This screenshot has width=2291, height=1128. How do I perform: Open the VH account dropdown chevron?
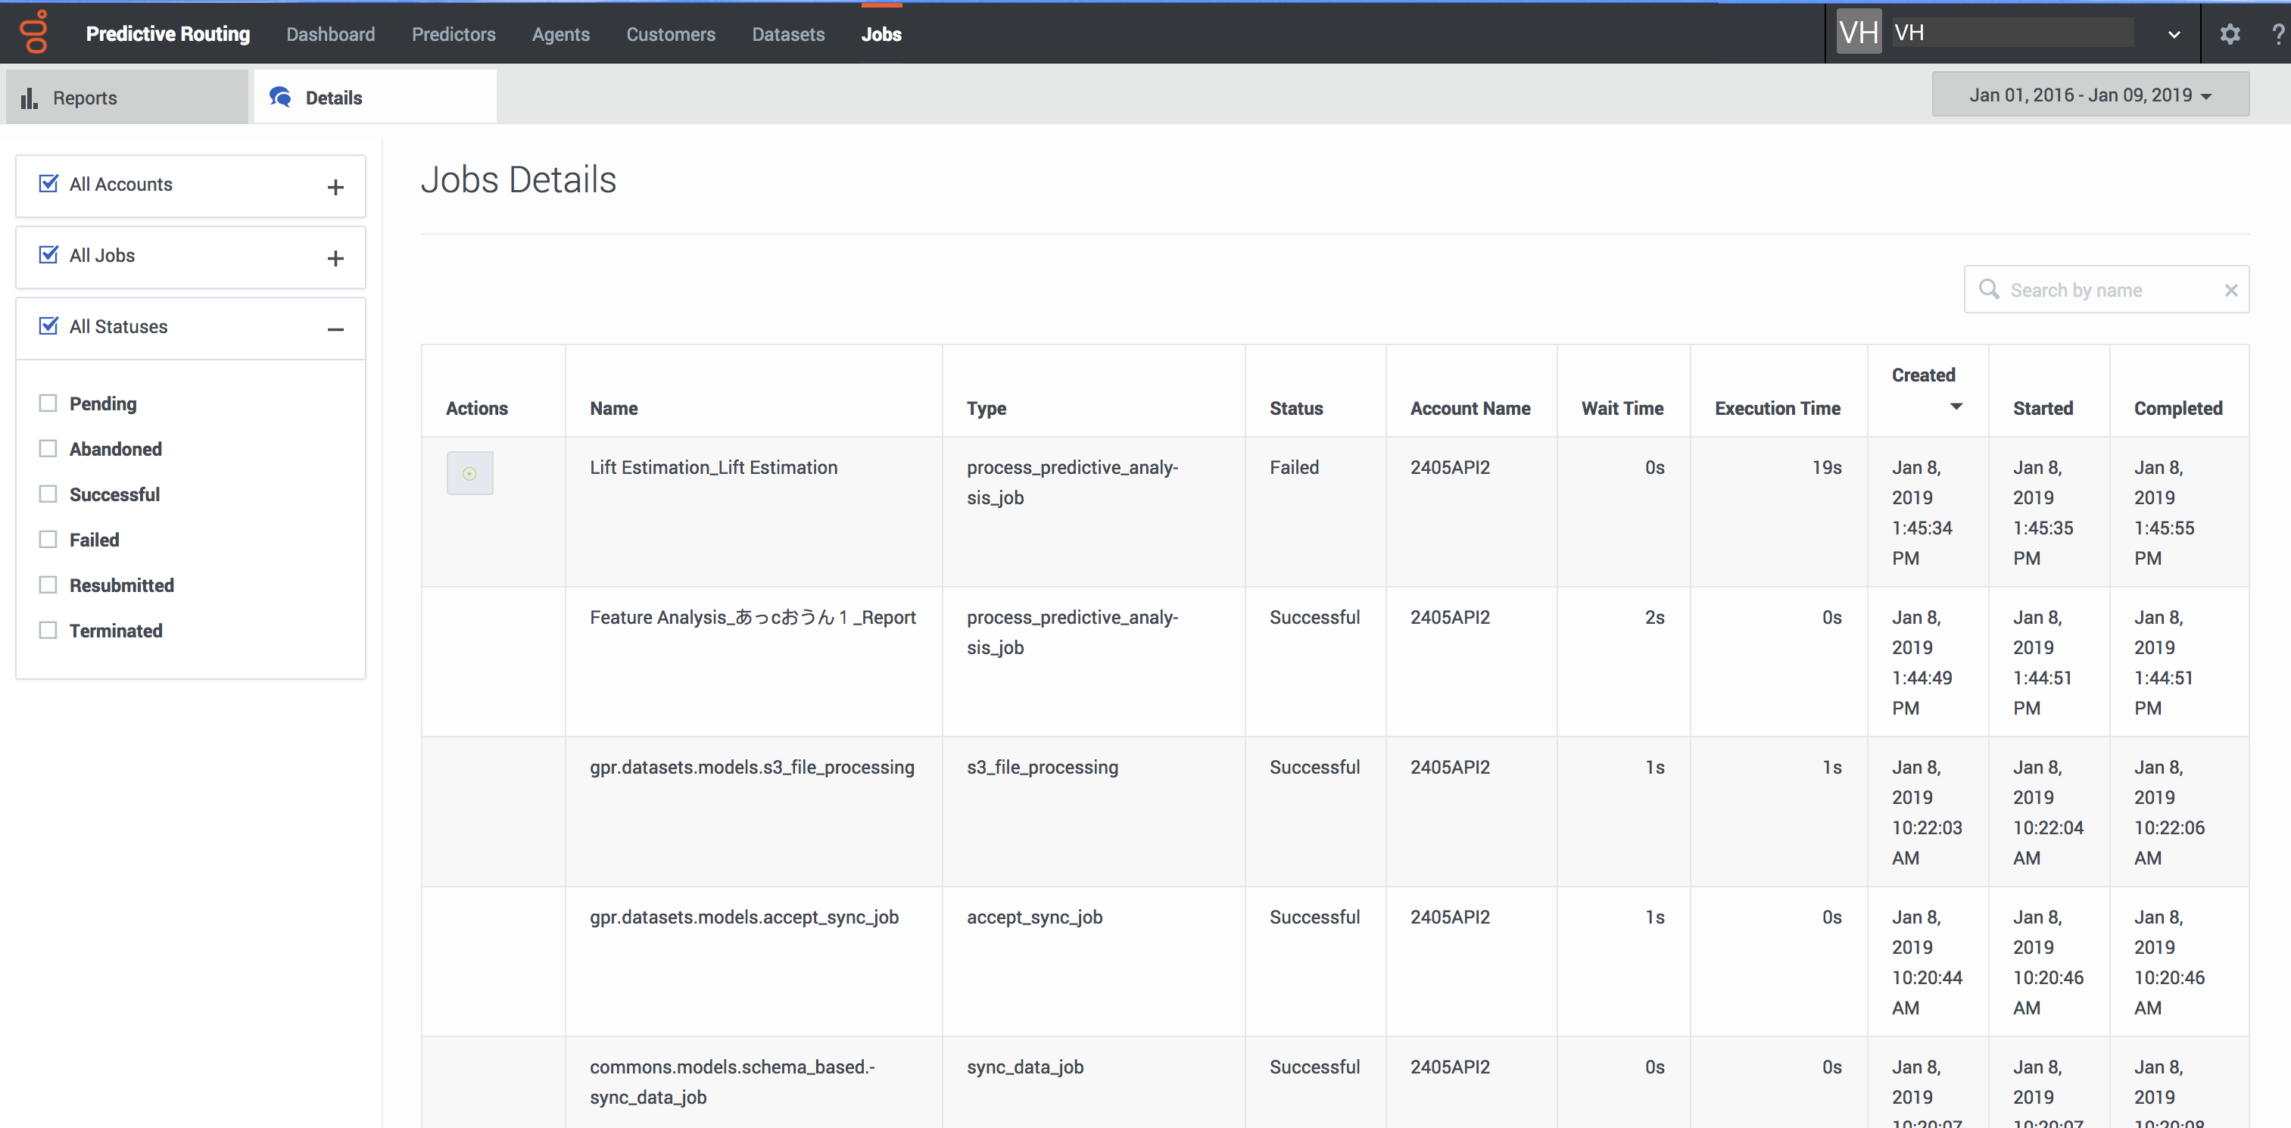click(2174, 35)
